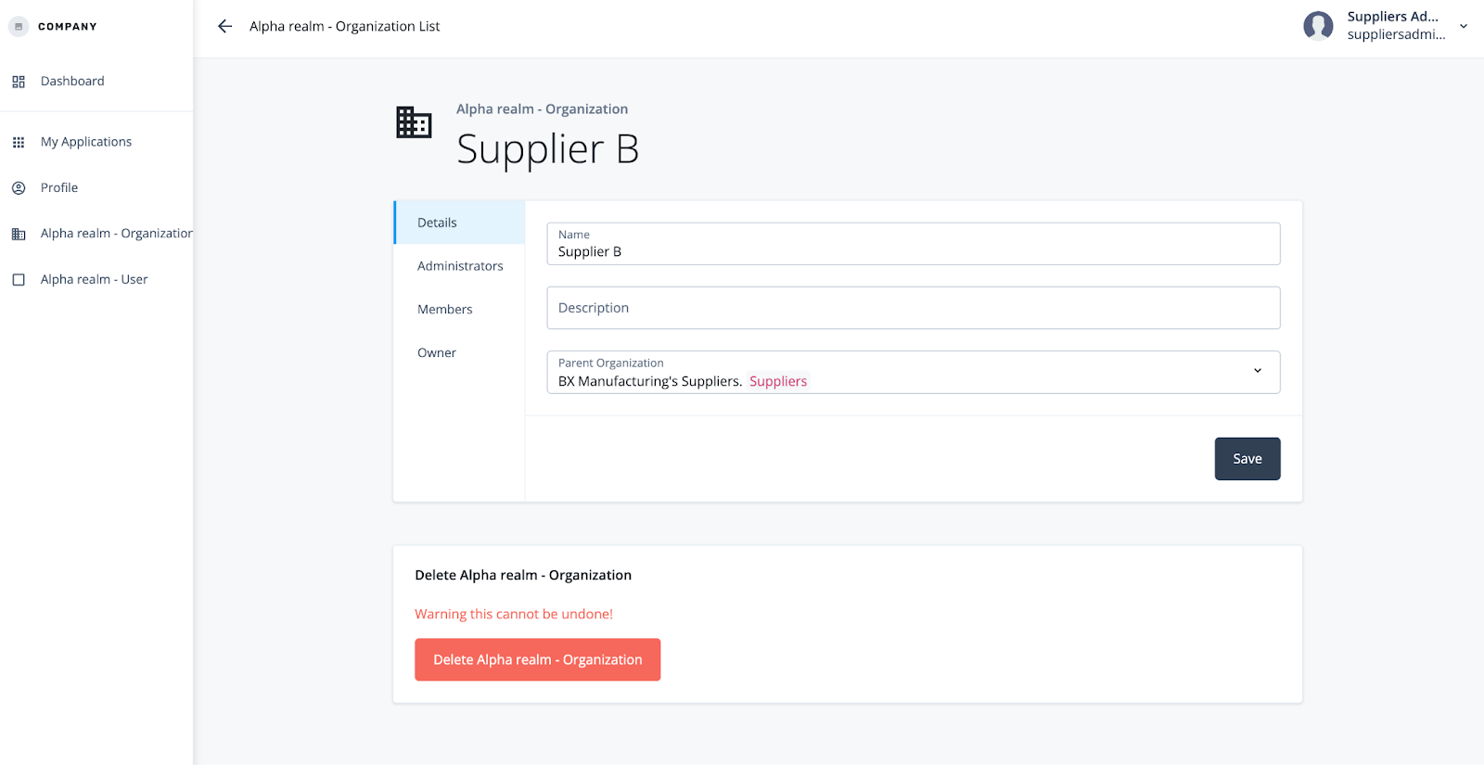Click the Alpha realm User square icon
Image resolution: width=1484 pixels, height=765 pixels.
point(19,280)
